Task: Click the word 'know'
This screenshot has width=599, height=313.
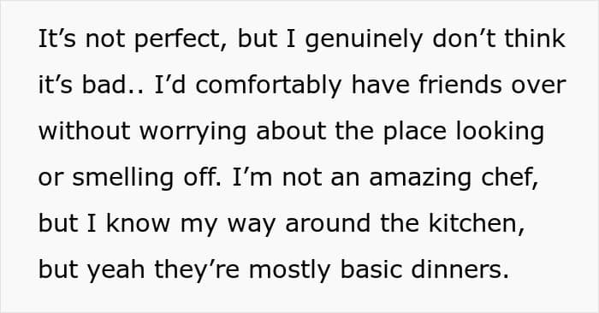Action: (x=138, y=223)
